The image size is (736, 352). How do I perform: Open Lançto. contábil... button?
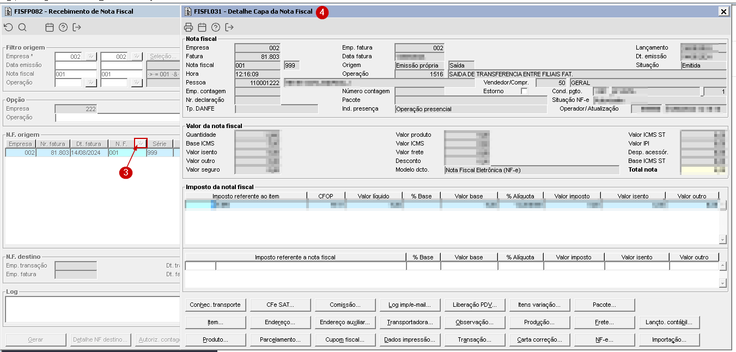pos(669,322)
